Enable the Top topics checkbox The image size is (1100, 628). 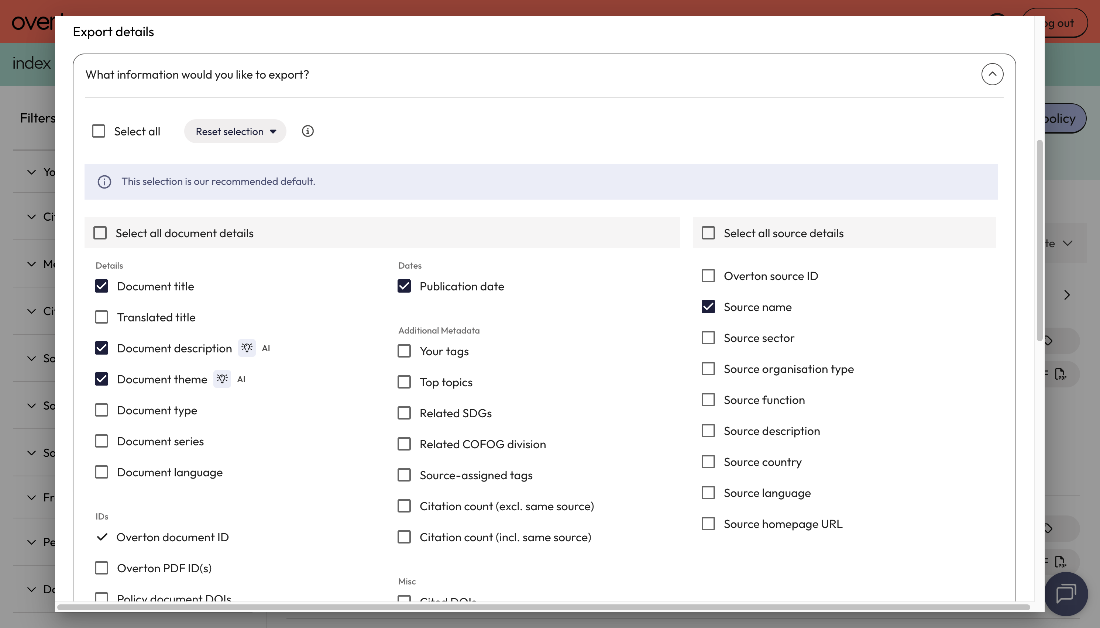(404, 382)
